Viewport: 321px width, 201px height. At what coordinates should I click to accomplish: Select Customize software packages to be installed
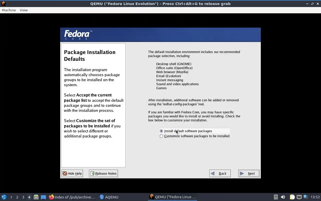[x=194, y=136]
